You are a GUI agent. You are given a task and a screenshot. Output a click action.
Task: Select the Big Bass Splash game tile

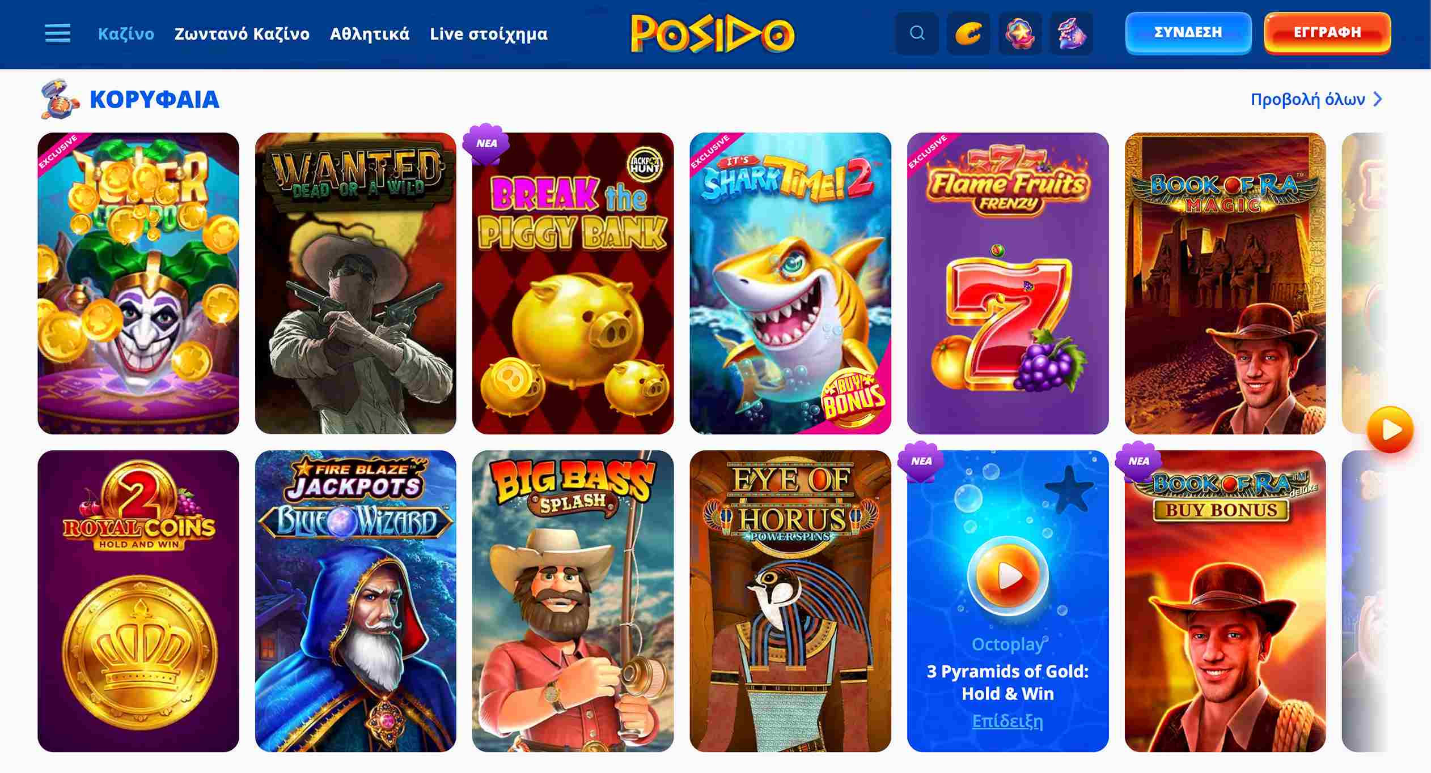point(573,601)
